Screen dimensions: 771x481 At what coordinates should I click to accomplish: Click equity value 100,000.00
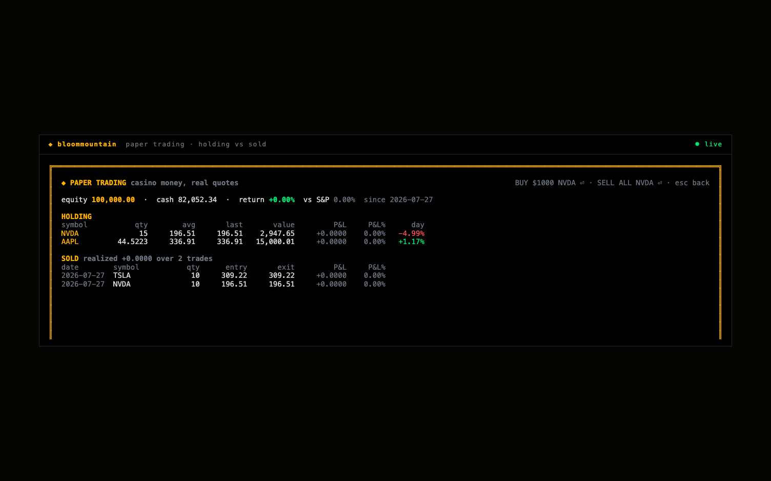pyautogui.click(x=113, y=200)
